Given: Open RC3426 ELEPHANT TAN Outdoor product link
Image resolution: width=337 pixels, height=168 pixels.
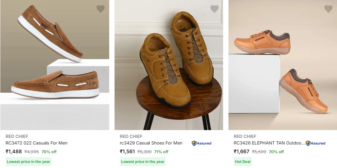Looking at the screenshot, I should click(269, 143).
